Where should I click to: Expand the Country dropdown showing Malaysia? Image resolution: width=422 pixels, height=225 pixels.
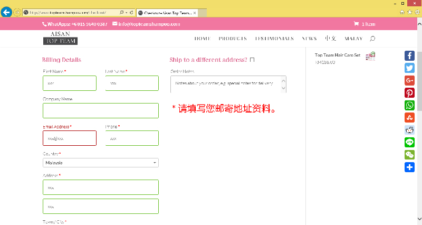point(100,163)
